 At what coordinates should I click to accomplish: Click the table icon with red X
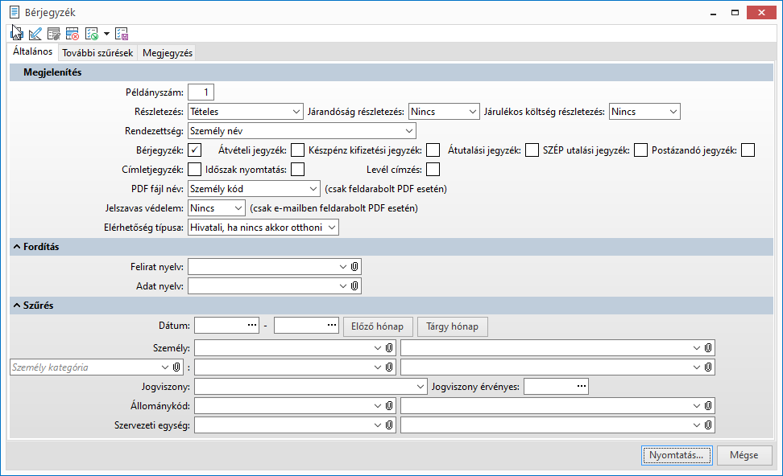click(72, 34)
